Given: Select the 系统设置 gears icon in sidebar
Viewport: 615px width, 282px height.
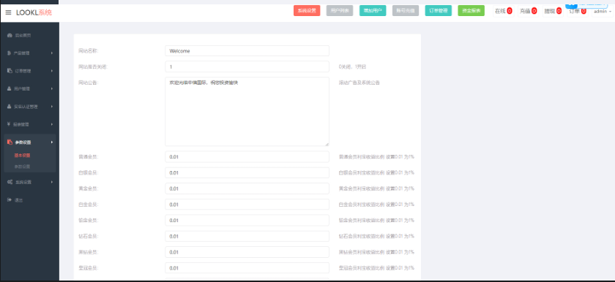Looking at the screenshot, I should point(10,182).
